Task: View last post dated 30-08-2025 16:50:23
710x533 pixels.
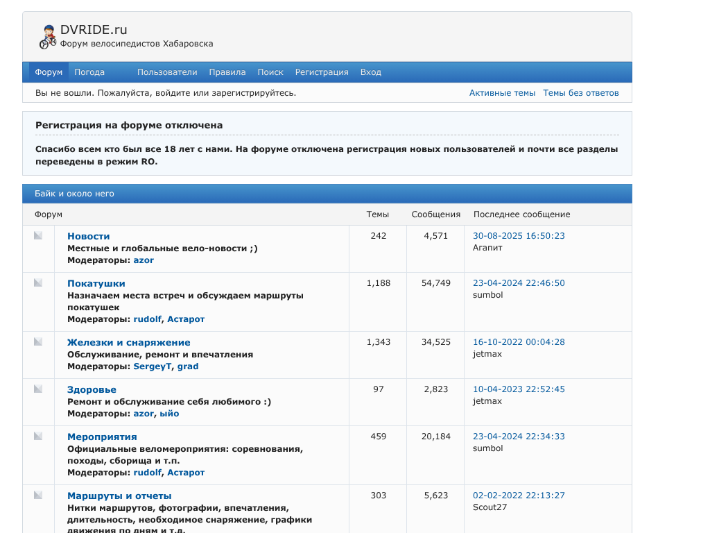Action: point(519,236)
